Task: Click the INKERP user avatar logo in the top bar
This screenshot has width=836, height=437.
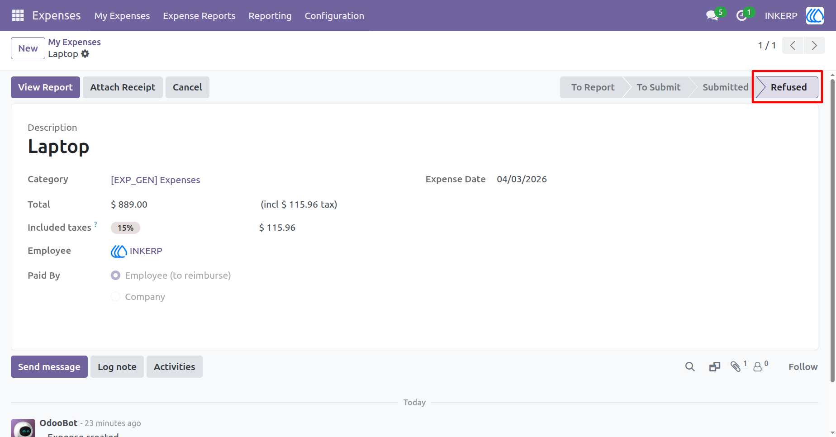Action: point(815,15)
